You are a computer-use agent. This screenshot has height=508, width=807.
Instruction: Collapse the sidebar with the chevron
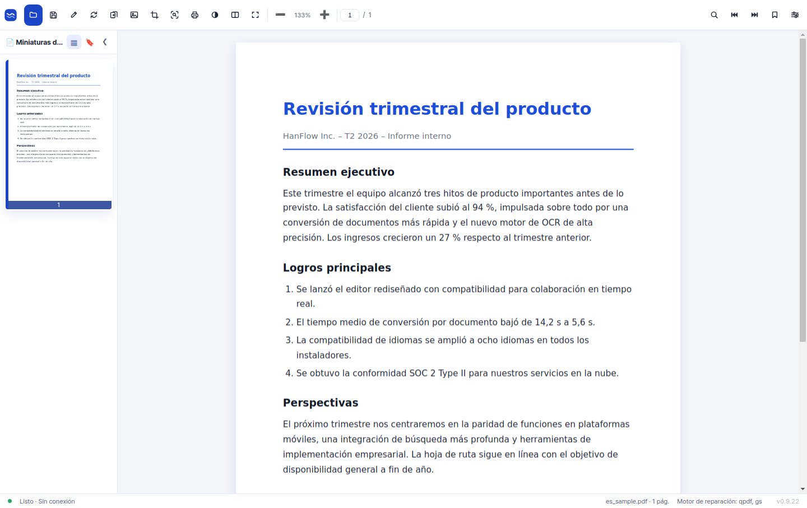tap(105, 42)
